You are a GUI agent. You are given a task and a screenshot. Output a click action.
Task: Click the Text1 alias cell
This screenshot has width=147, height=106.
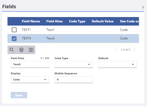pos(50,30)
